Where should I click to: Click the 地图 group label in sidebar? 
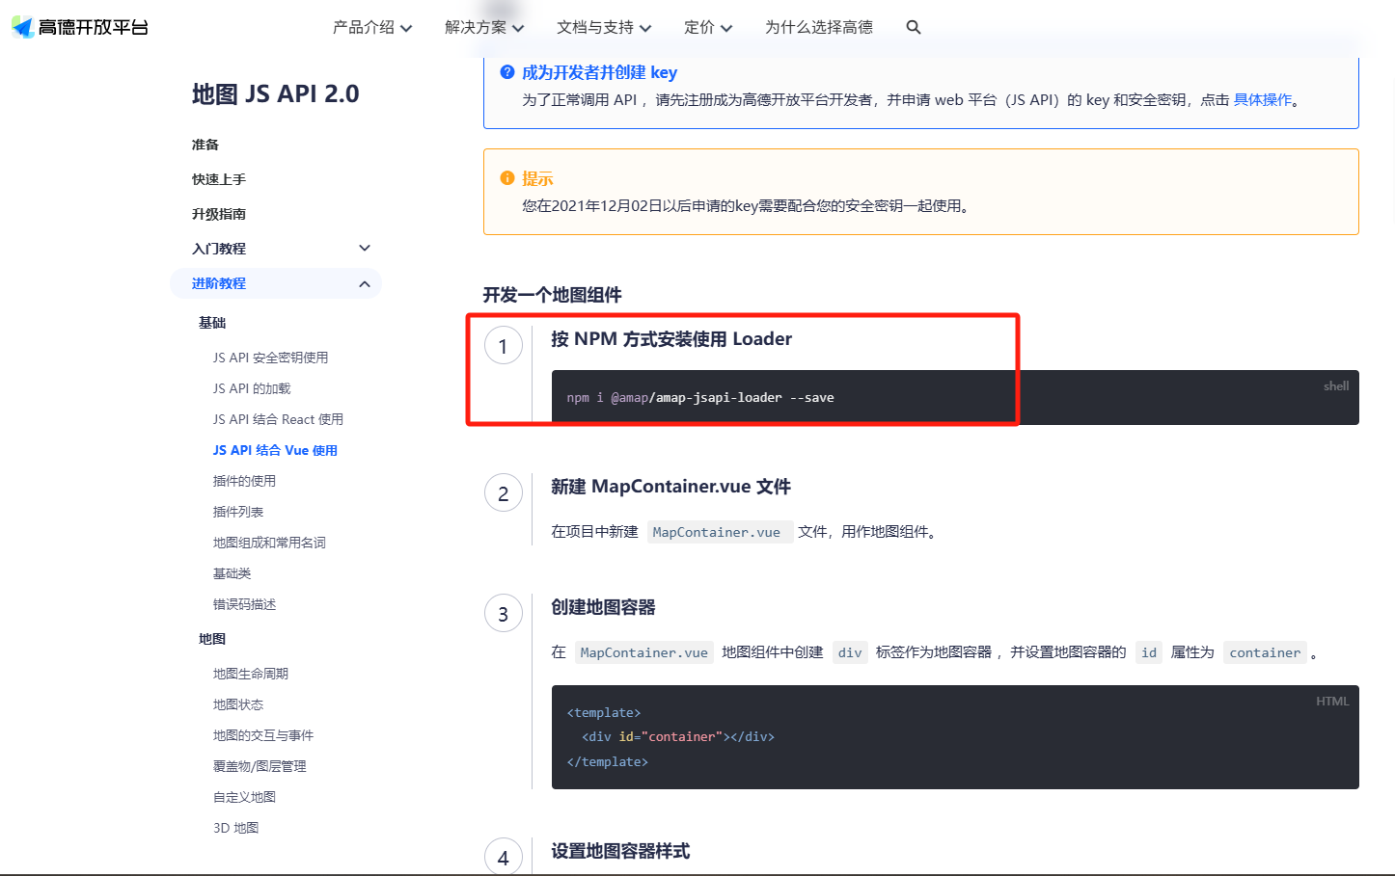(x=212, y=639)
